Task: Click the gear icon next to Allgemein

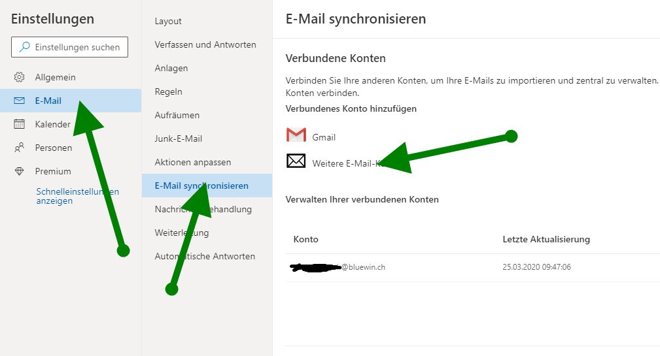Action: click(x=20, y=77)
